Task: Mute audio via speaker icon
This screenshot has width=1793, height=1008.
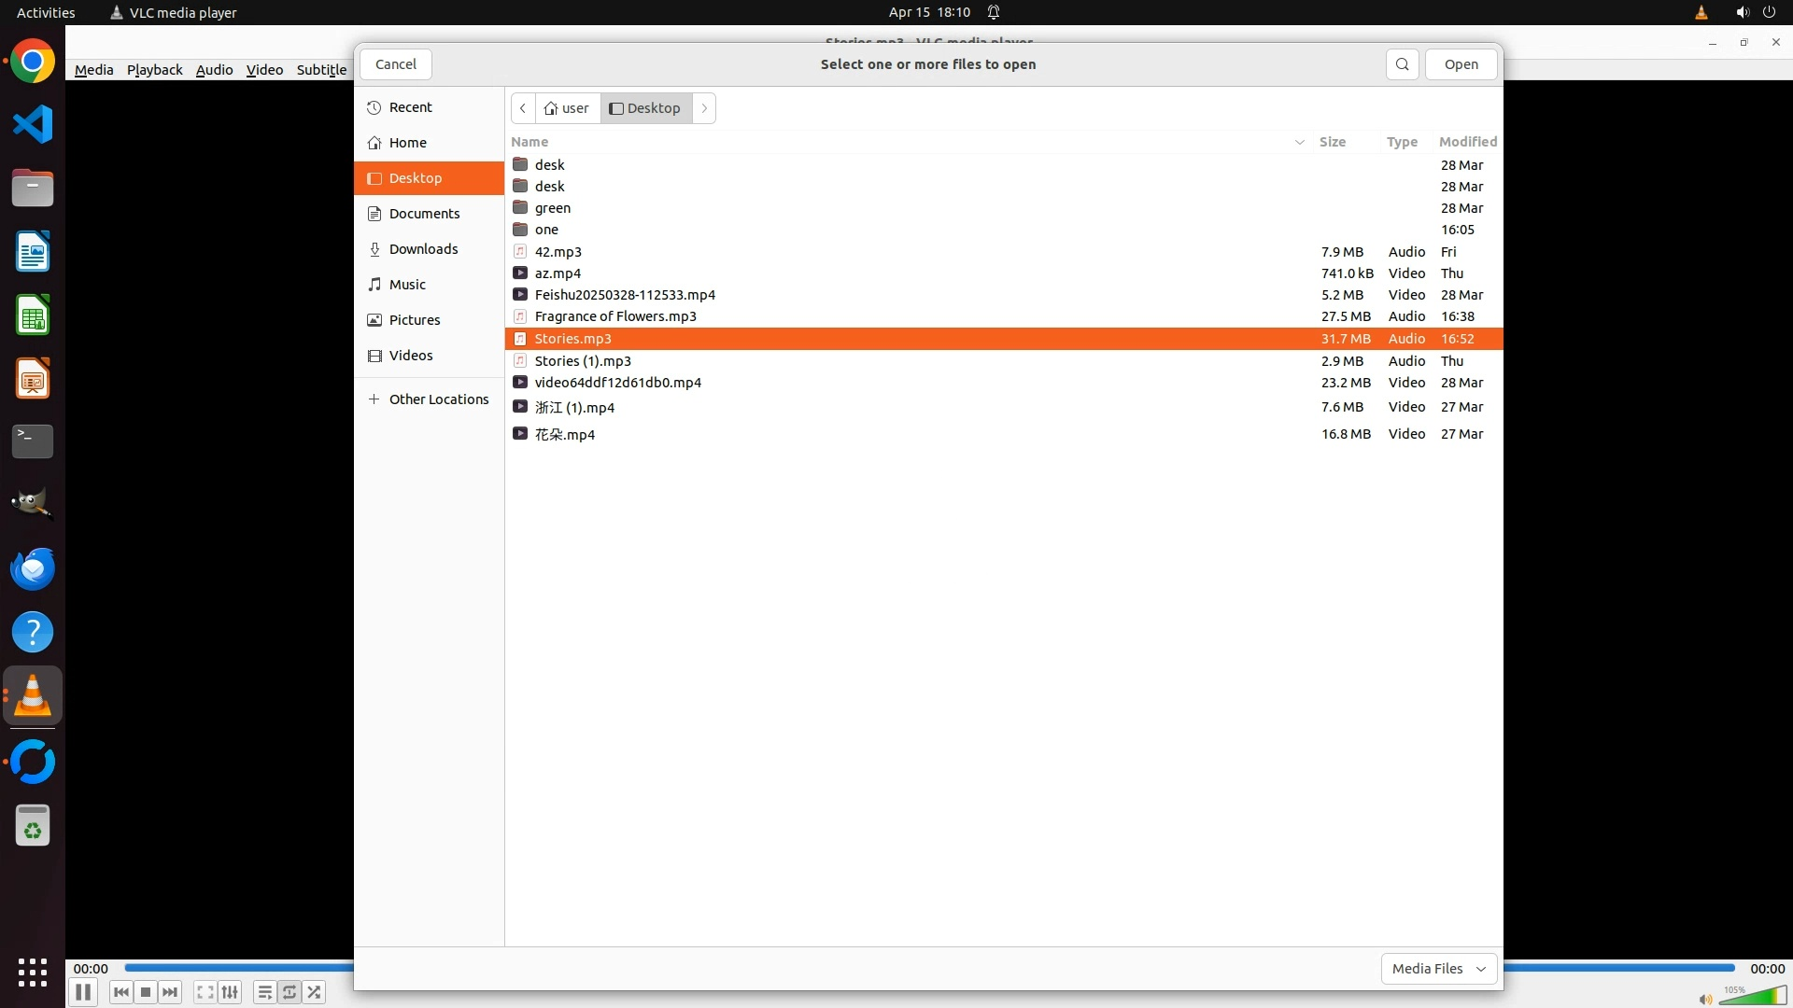Action: tap(1705, 999)
